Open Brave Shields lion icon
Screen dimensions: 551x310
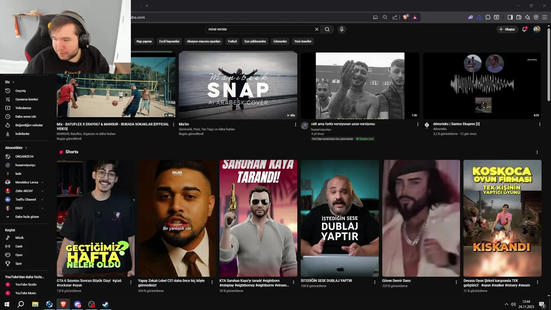click(406, 17)
